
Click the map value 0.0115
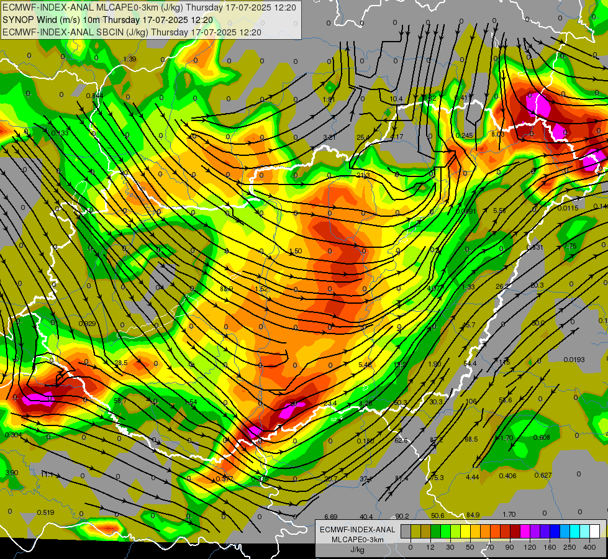pyautogui.click(x=568, y=208)
